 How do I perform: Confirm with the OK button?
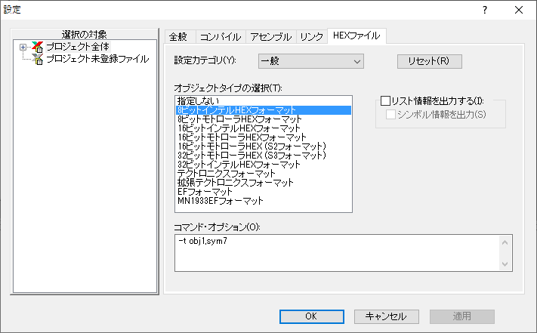[x=312, y=316]
